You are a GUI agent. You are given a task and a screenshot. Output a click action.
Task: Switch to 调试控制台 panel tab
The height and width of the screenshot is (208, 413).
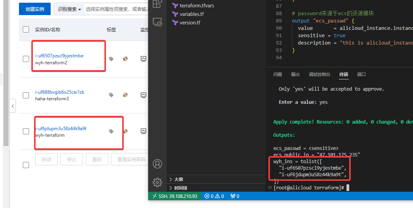tap(319, 74)
